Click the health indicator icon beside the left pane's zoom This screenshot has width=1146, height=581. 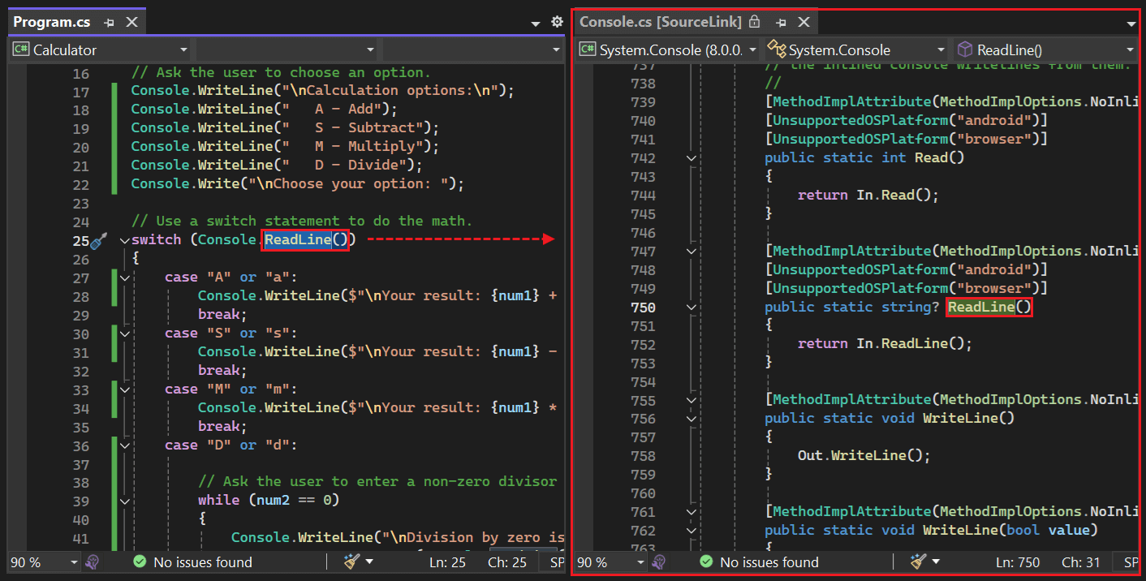[93, 562]
